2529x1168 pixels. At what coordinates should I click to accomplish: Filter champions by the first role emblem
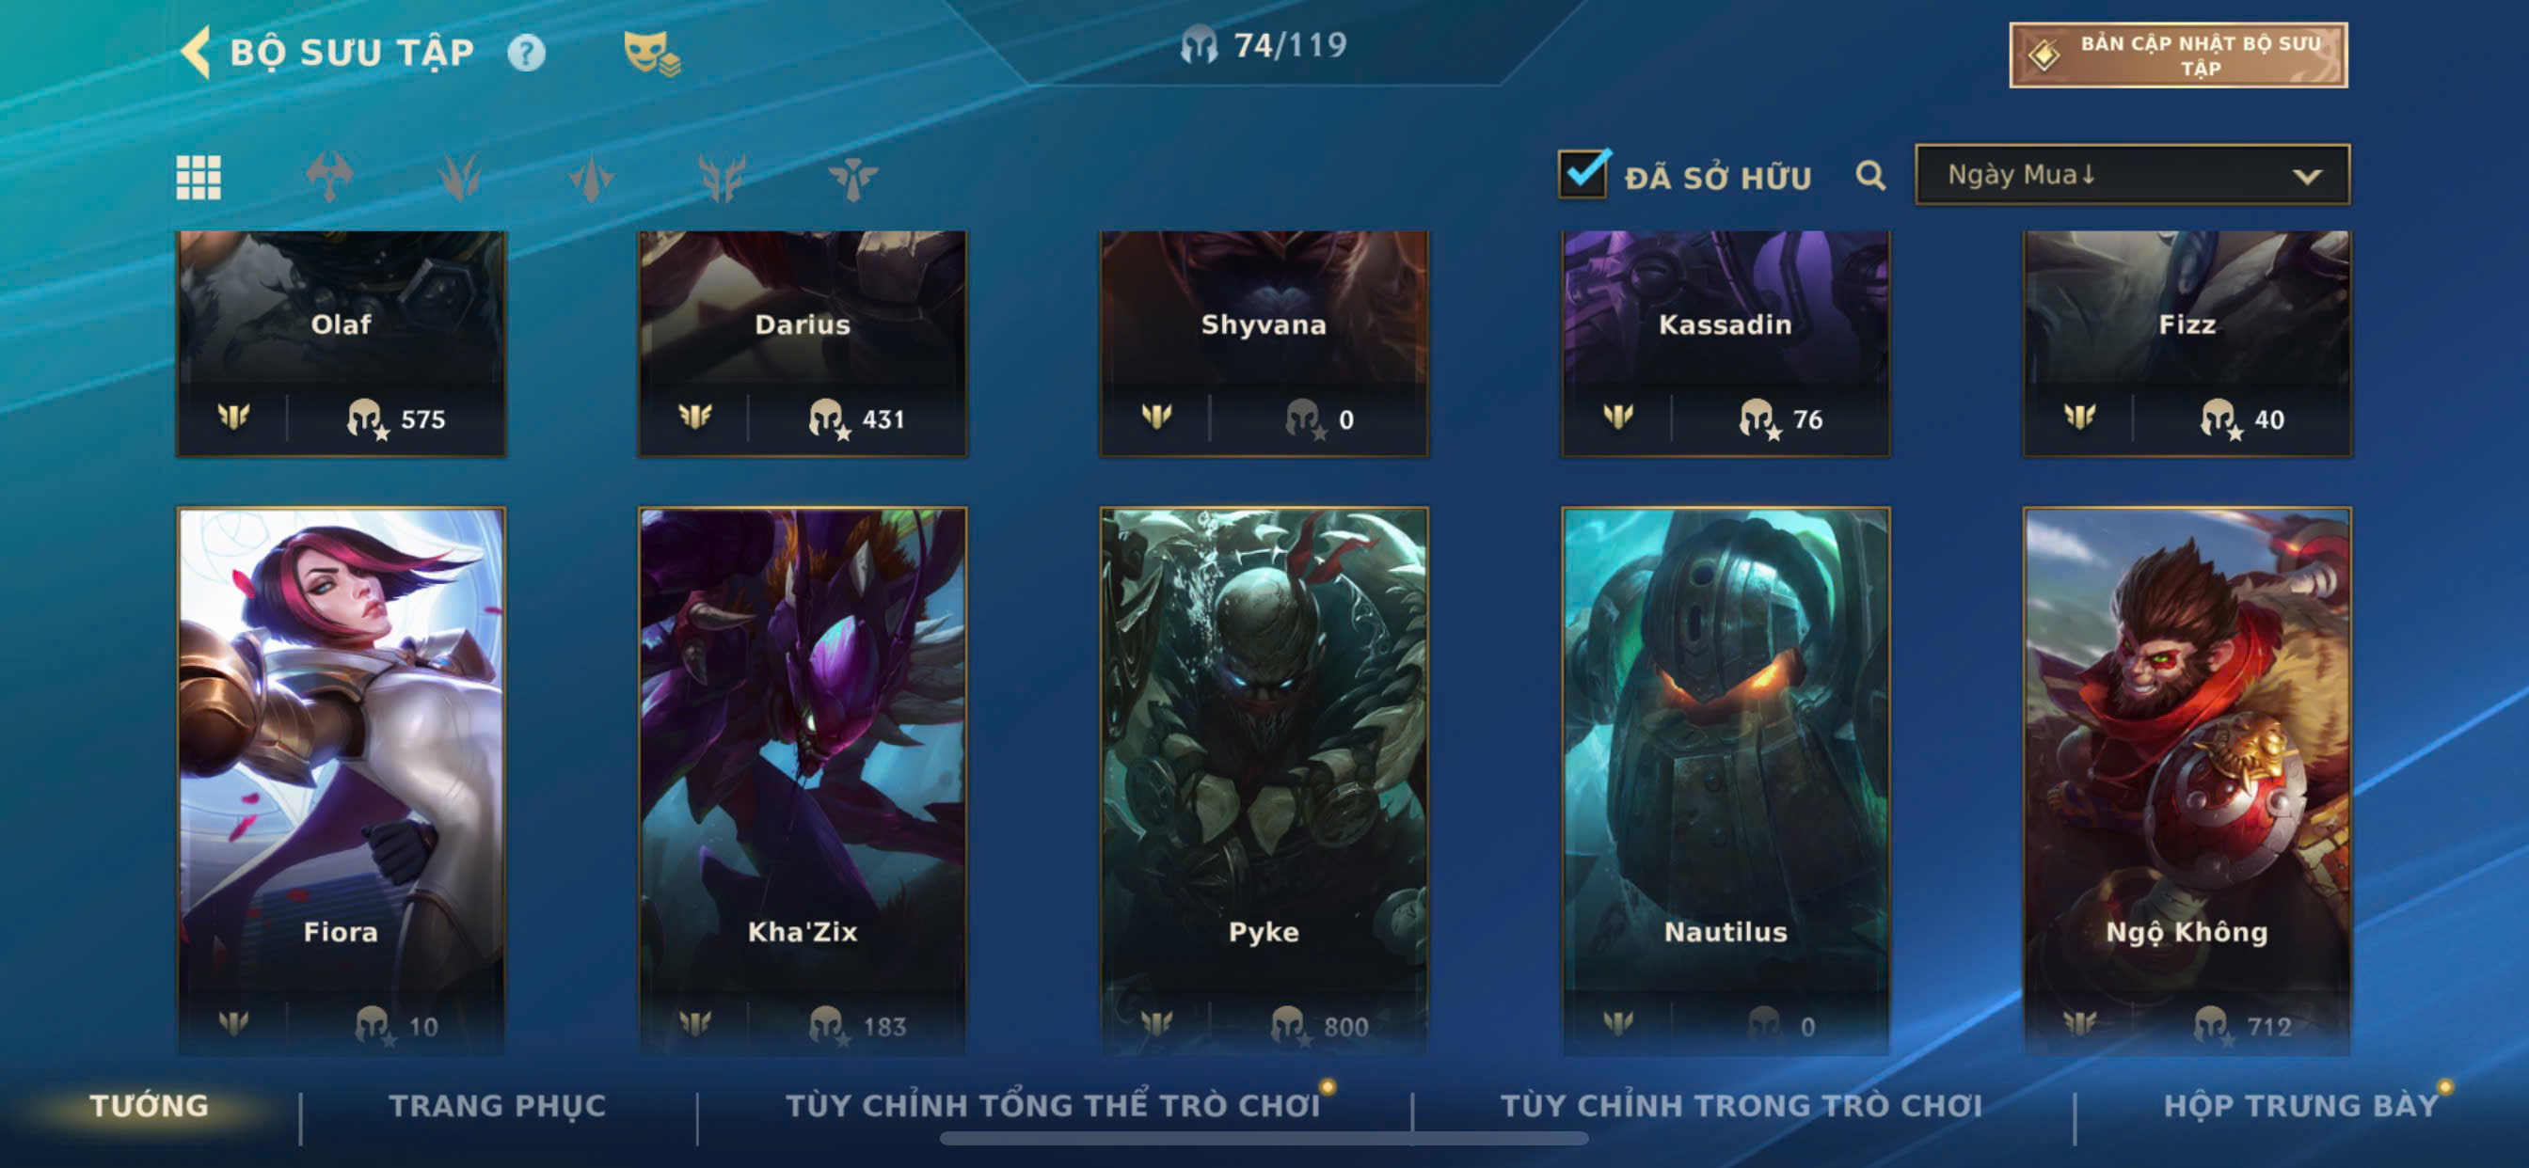pyautogui.click(x=329, y=178)
